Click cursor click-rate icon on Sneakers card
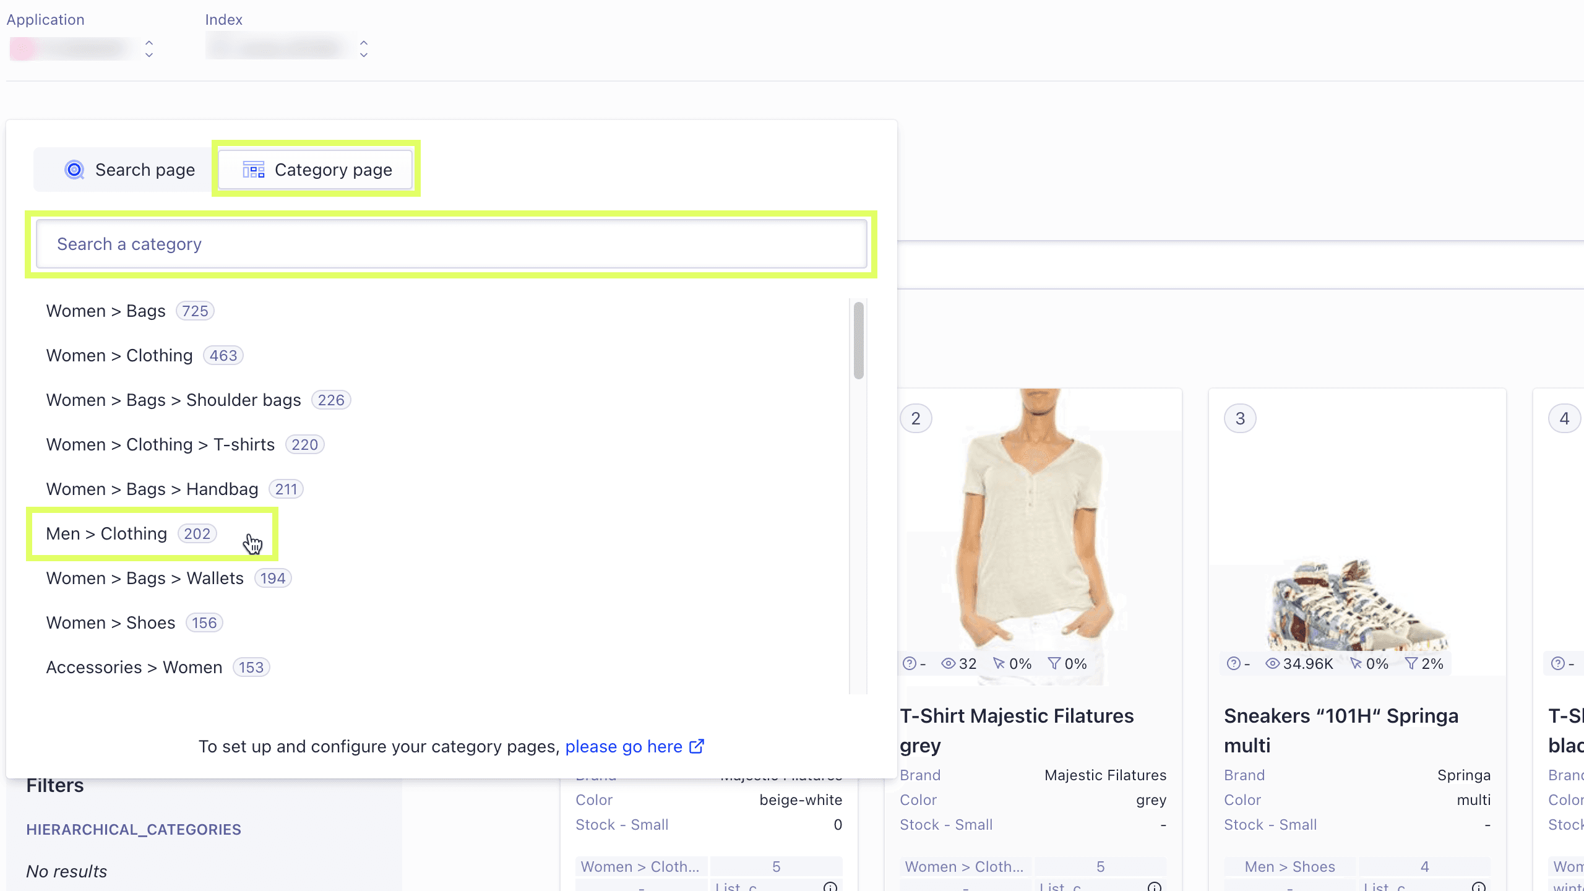This screenshot has height=891, width=1584. (x=1356, y=663)
